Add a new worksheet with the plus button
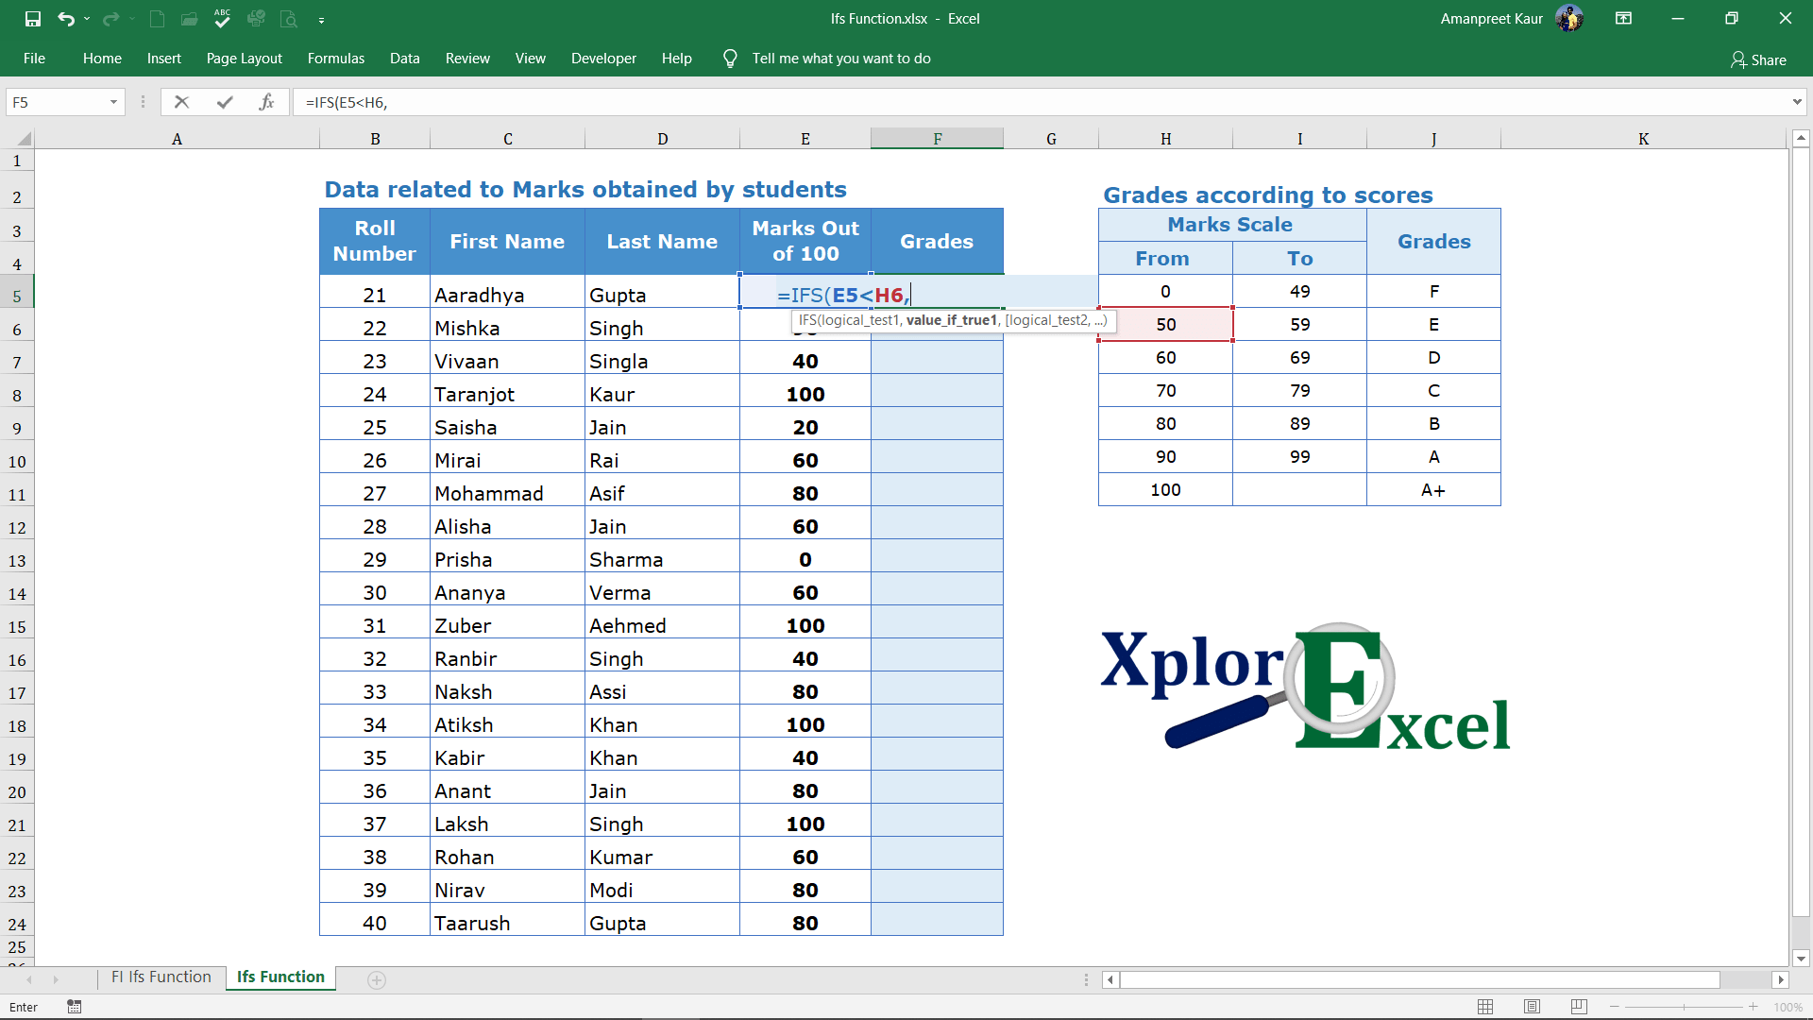The width and height of the screenshot is (1813, 1020). tap(377, 980)
